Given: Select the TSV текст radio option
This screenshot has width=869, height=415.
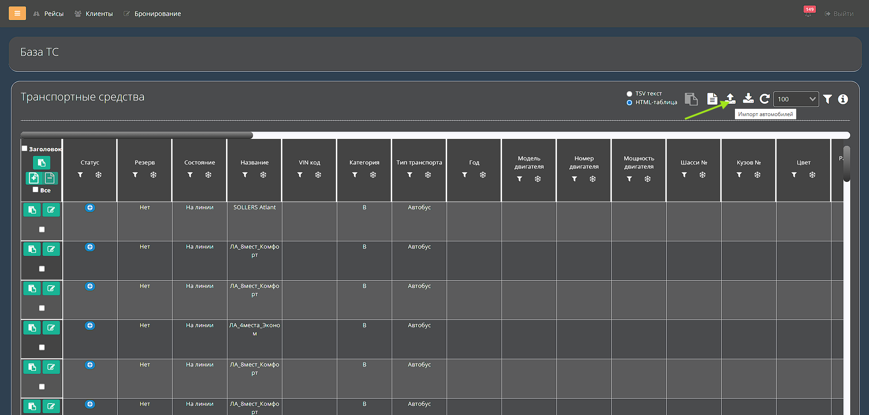Looking at the screenshot, I should coord(629,94).
